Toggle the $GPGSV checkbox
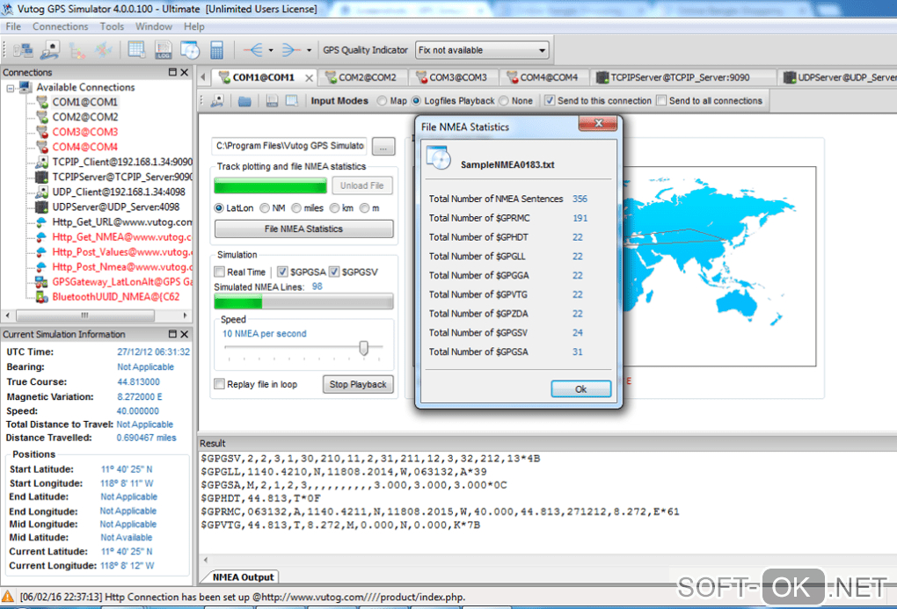Image resolution: width=897 pixels, height=609 pixels. (x=334, y=272)
